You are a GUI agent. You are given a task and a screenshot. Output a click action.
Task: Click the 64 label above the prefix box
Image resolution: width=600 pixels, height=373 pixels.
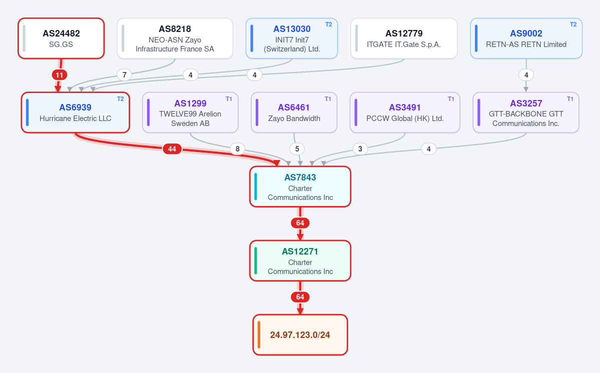(300, 297)
